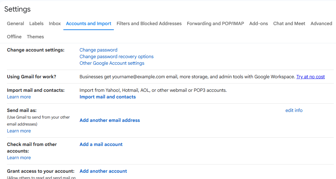Open the Inbox settings tab

tap(55, 23)
